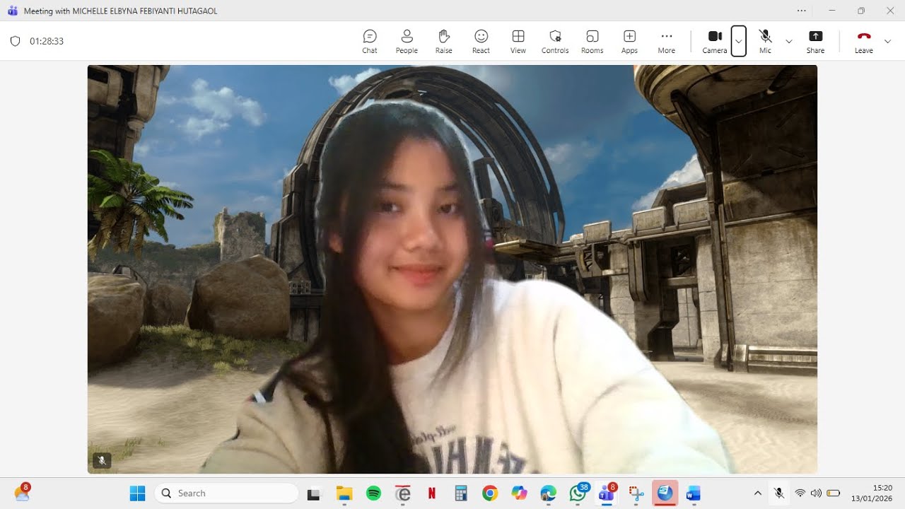
Task: Click the taskbar Search box
Action: click(226, 493)
